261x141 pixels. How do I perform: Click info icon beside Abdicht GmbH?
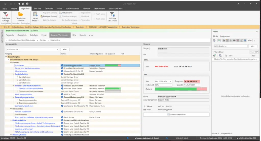click(62, 94)
